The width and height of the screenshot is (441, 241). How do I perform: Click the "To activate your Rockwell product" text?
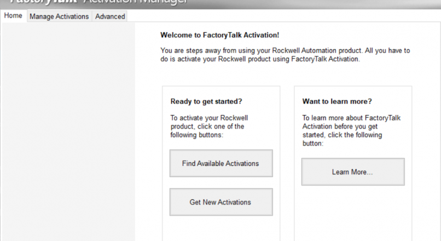[x=209, y=127]
